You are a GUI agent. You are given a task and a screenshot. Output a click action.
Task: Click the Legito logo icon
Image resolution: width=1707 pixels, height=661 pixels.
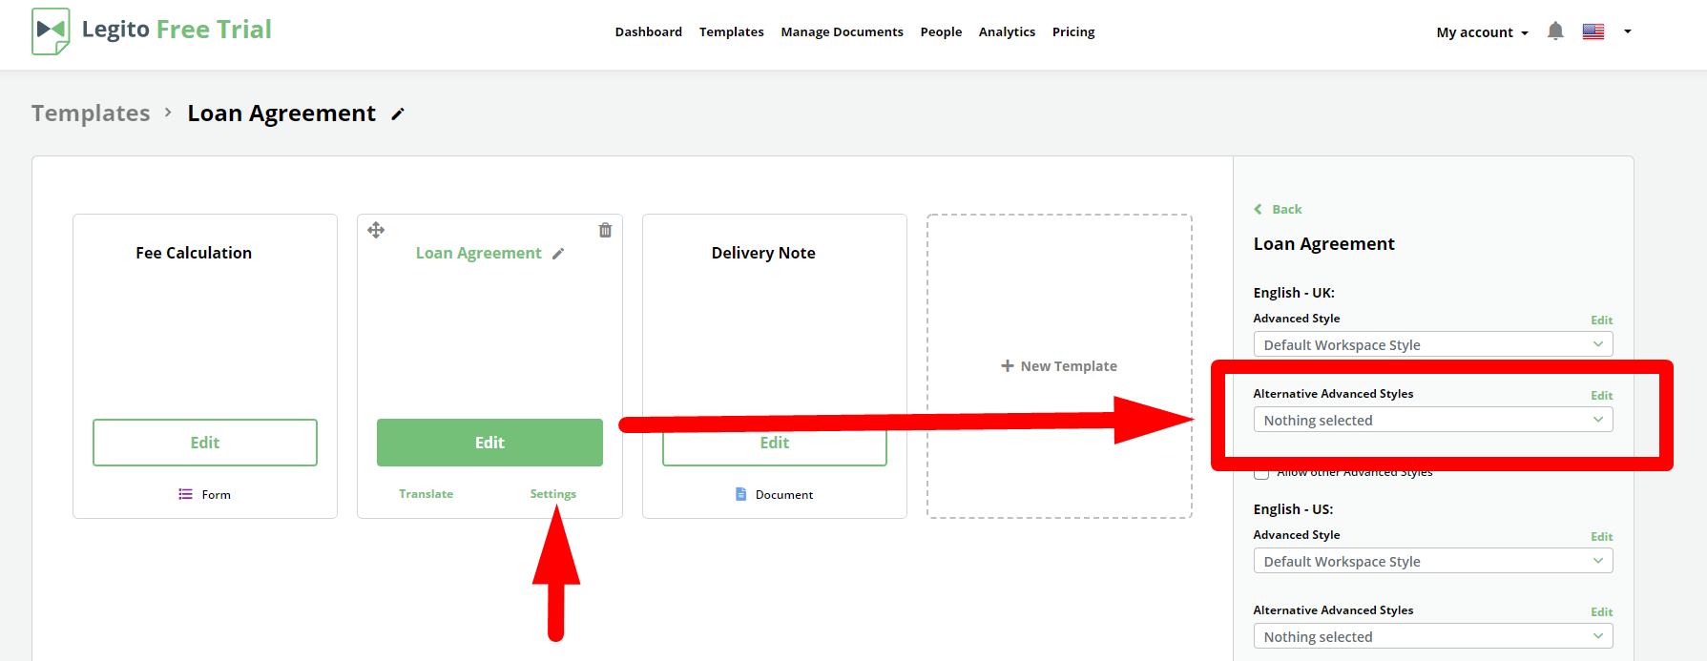click(51, 31)
